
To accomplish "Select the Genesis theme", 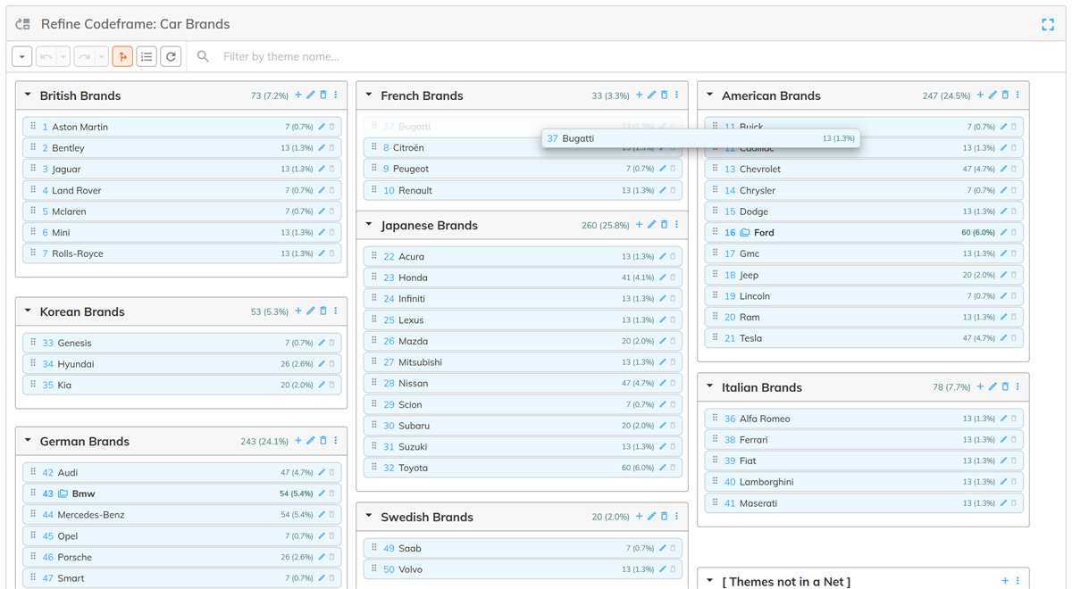I will (181, 343).
